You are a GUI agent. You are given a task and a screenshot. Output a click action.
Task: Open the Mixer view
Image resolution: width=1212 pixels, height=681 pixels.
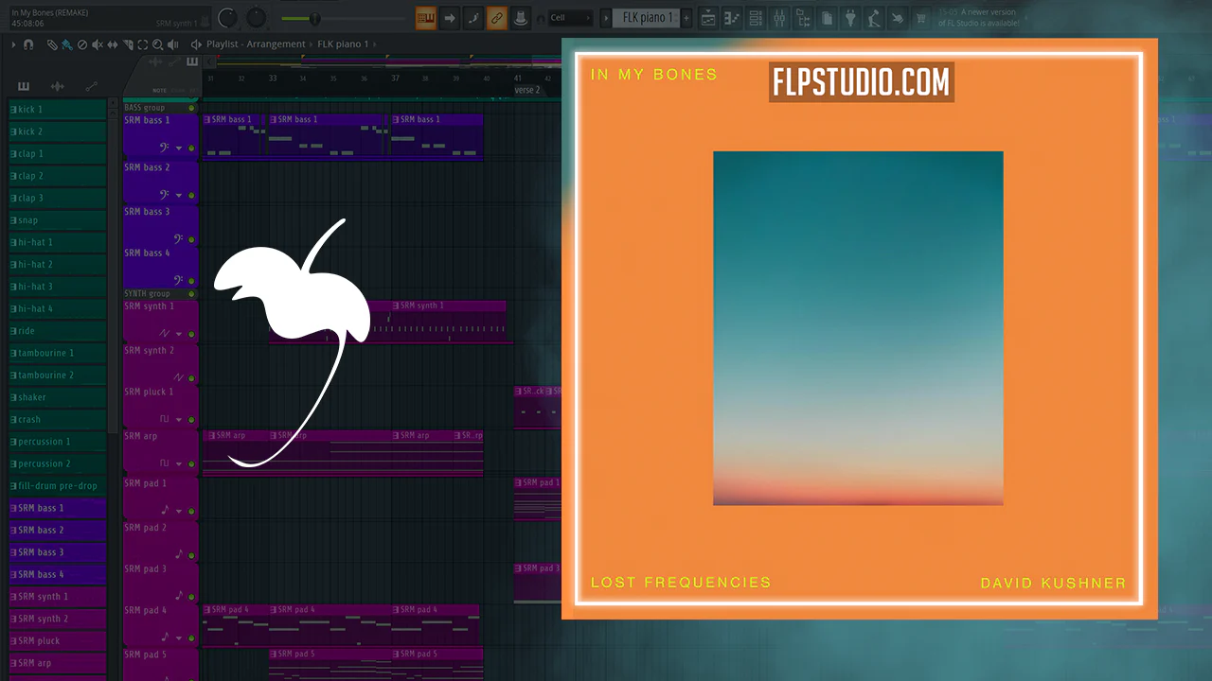[x=779, y=18]
